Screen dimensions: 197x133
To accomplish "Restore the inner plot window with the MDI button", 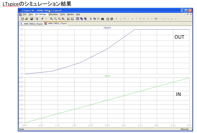I will pos(188,14).
